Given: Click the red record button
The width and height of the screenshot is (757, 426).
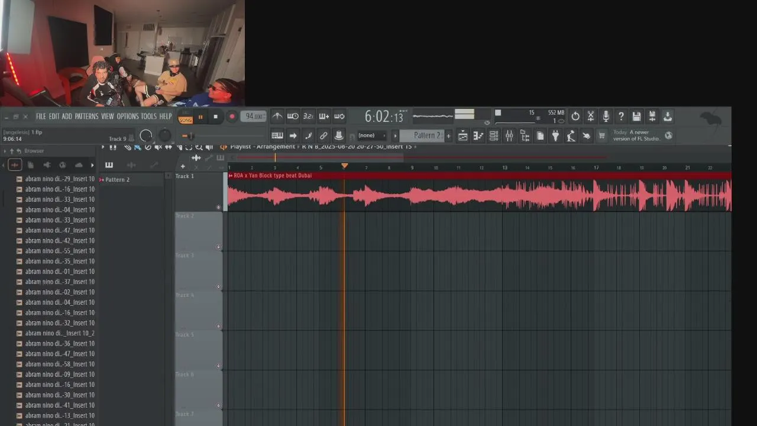Looking at the screenshot, I should [x=232, y=117].
